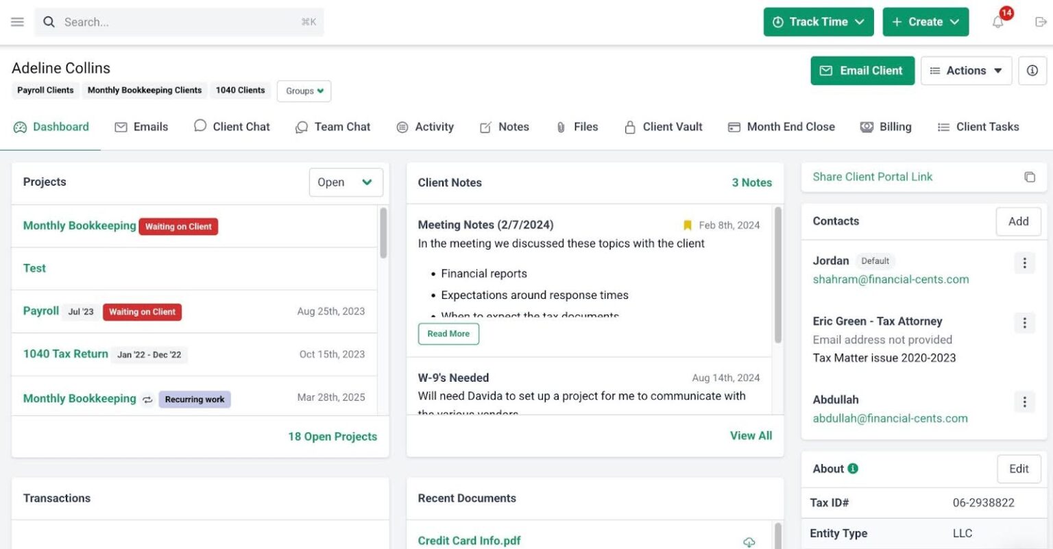1053x549 pixels.
Task: Open the hamburger menu icon
Action: (17, 22)
